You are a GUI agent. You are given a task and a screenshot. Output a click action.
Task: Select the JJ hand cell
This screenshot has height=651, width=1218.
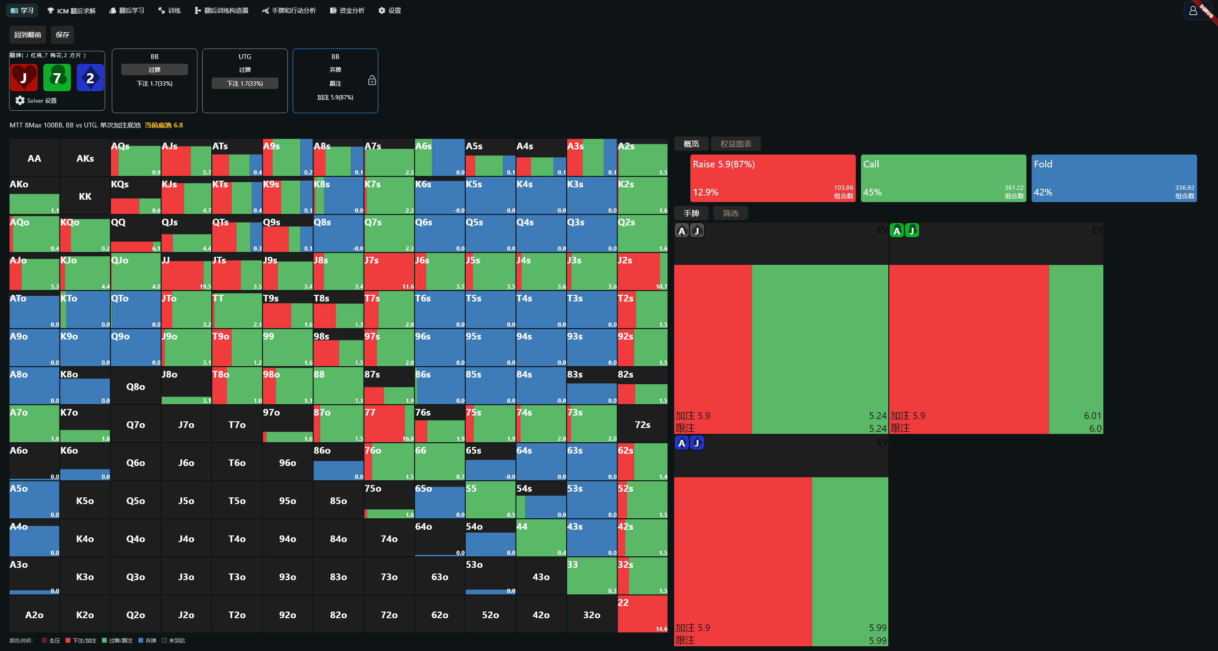[187, 272]
